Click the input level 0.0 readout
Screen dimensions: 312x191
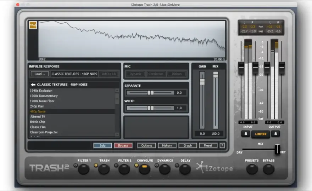coord(248,122)
